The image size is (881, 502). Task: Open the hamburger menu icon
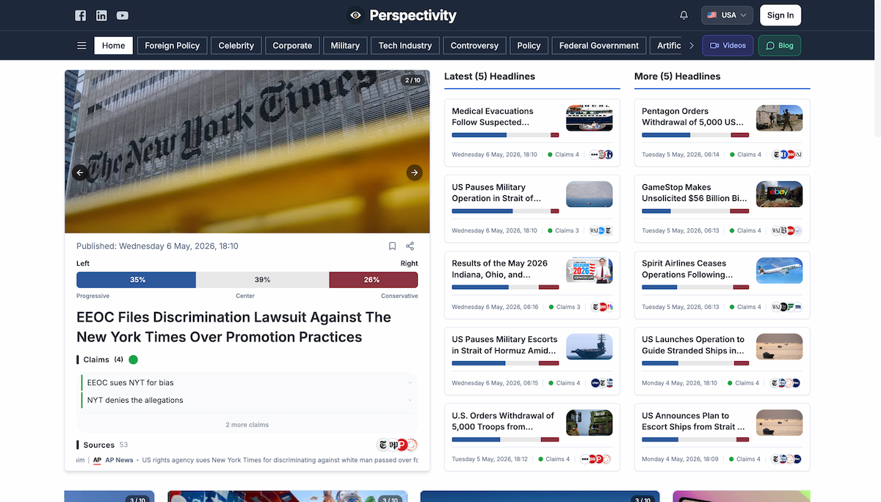(x=81, y=46)
